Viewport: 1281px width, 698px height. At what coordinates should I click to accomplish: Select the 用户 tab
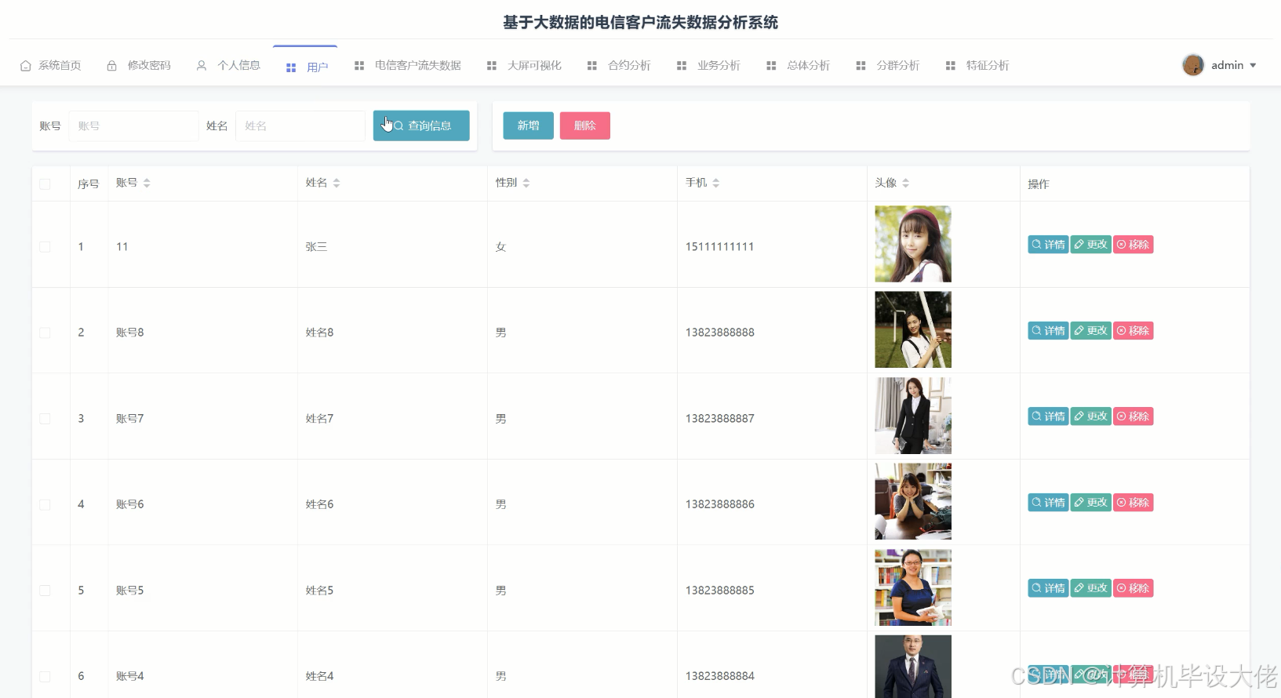(x=306, y=67)
